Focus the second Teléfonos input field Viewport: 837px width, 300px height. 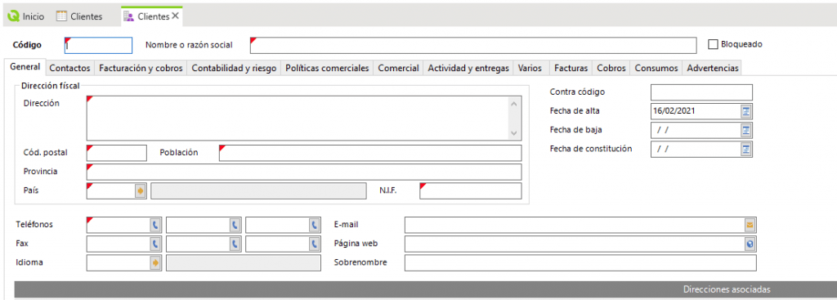point(198,226)
